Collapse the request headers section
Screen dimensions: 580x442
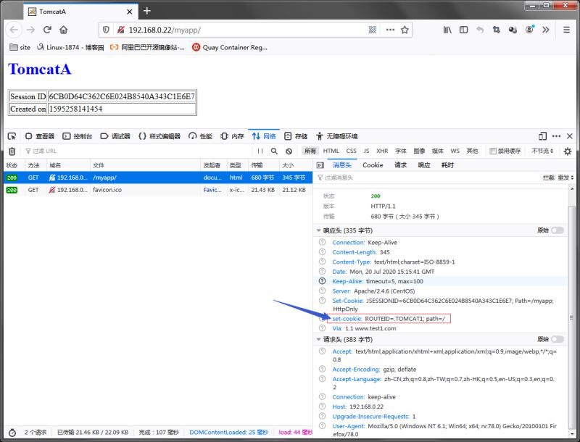point(319,339)
